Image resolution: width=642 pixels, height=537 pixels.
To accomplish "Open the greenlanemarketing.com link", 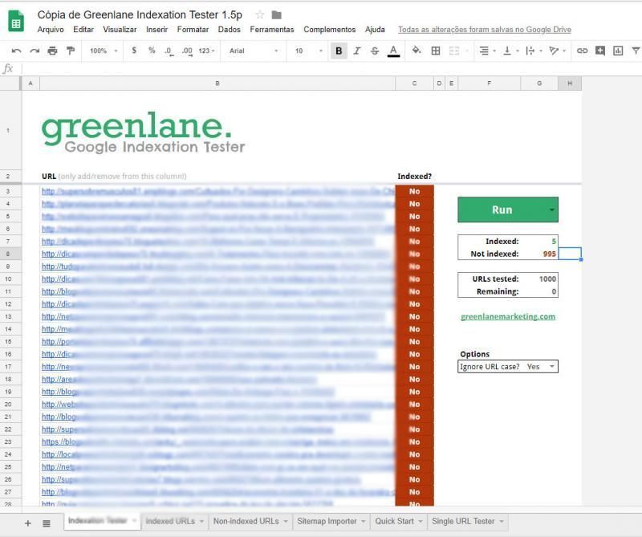I will tap(507, 316).
